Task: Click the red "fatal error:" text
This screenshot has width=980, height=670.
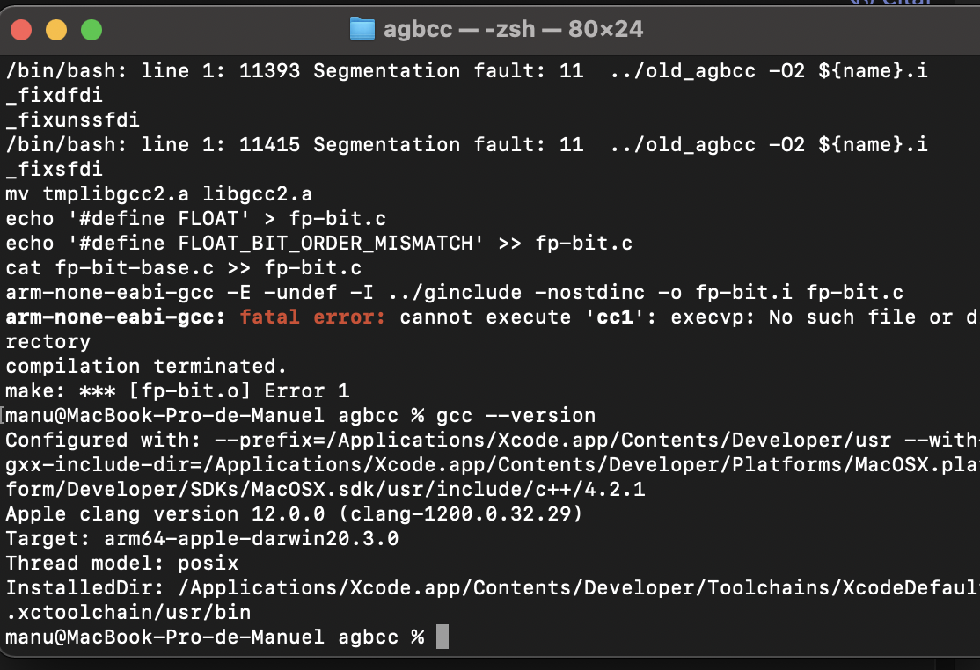Action: (312, 317)
